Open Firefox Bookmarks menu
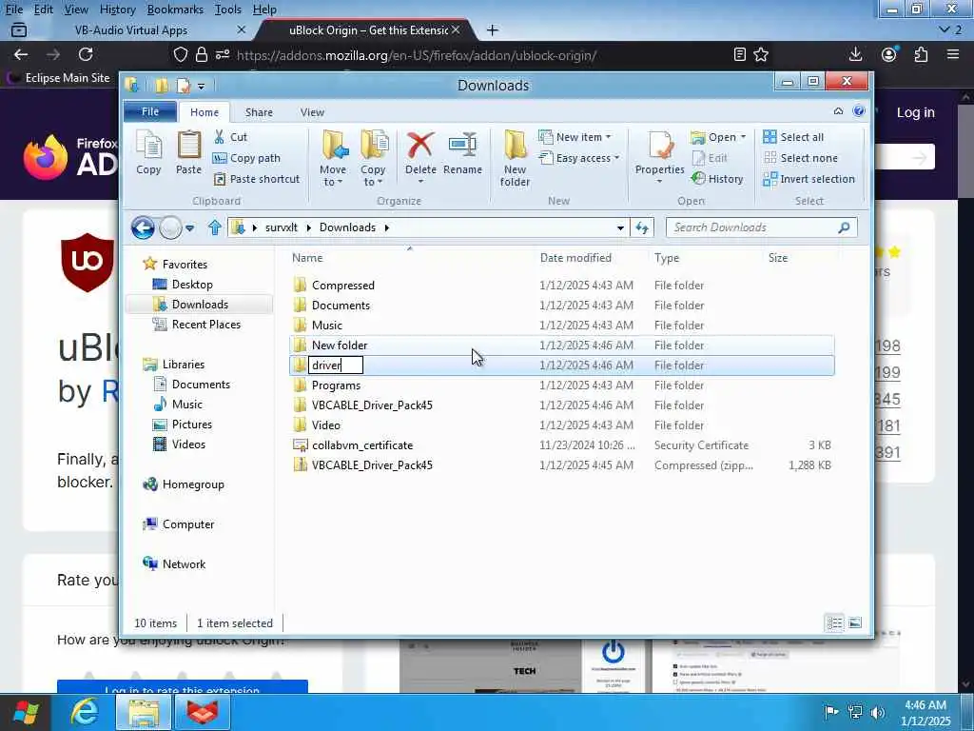 pos(175,10)
